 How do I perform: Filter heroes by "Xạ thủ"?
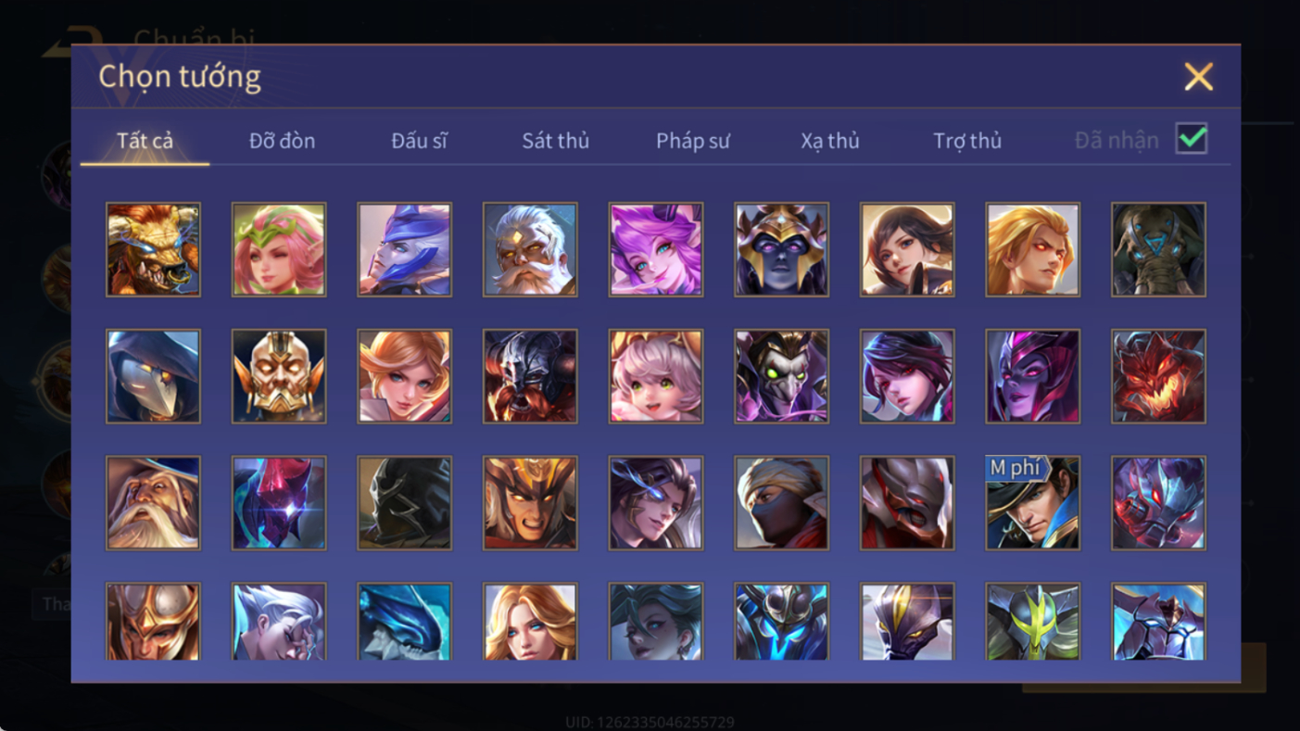(x=830, y=141)
